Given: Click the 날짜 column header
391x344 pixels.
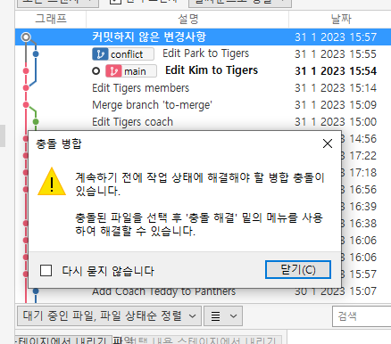Looking at the screenshot, I should tap(340, 19).
